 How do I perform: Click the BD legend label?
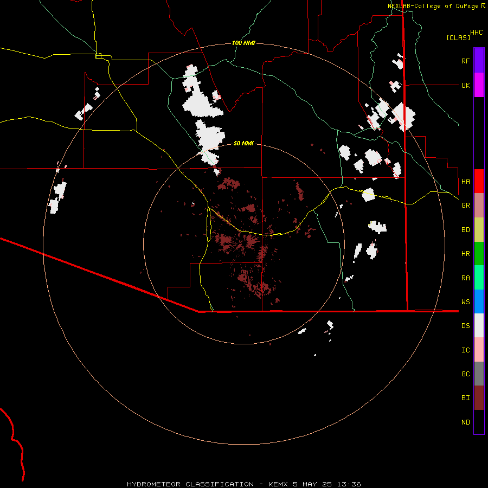(465, 230)
